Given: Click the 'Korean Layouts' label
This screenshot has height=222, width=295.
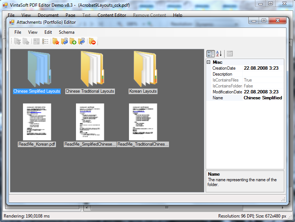Looking at the screenshot, I should click(143, 91).
